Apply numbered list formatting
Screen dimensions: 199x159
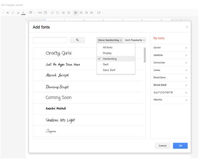pos(52,13)
